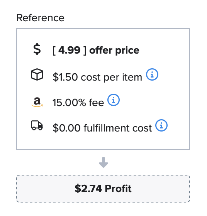The width and height of the screenshot is (207, 216).
Task: Click the "fulfillment cost" label
Action: click(x=118, y=128)
